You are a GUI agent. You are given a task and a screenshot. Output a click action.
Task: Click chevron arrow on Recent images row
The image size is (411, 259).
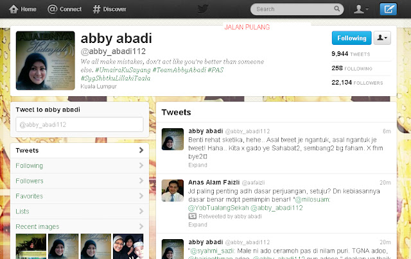coord(141,226)
